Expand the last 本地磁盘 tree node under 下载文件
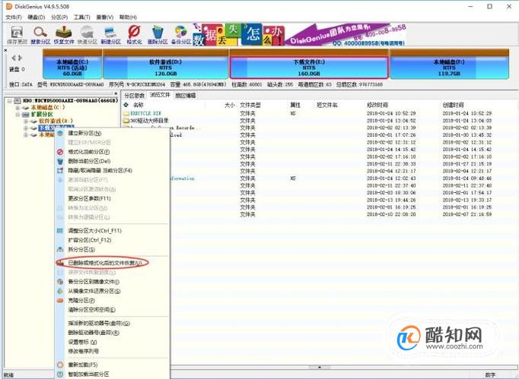The height and width of the screenshot is (379, 519). [x=25, y=134]
